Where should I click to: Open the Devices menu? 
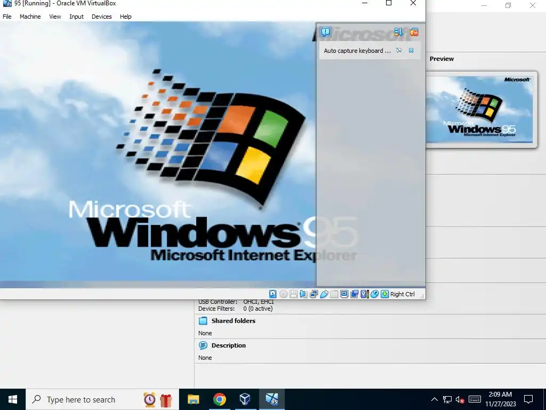click(x=101, y=17)
